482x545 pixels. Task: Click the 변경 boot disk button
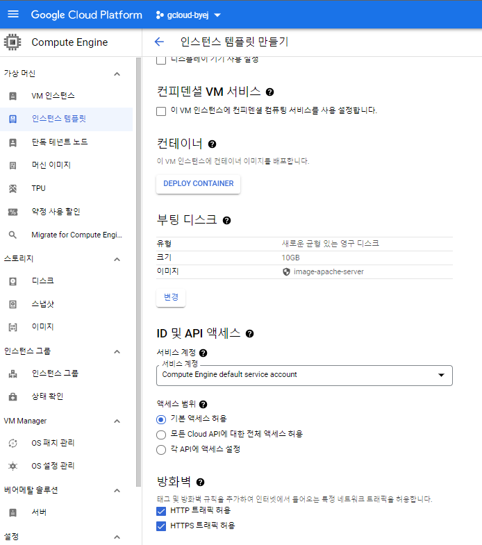pyautogui.click(x=171, y=297)
